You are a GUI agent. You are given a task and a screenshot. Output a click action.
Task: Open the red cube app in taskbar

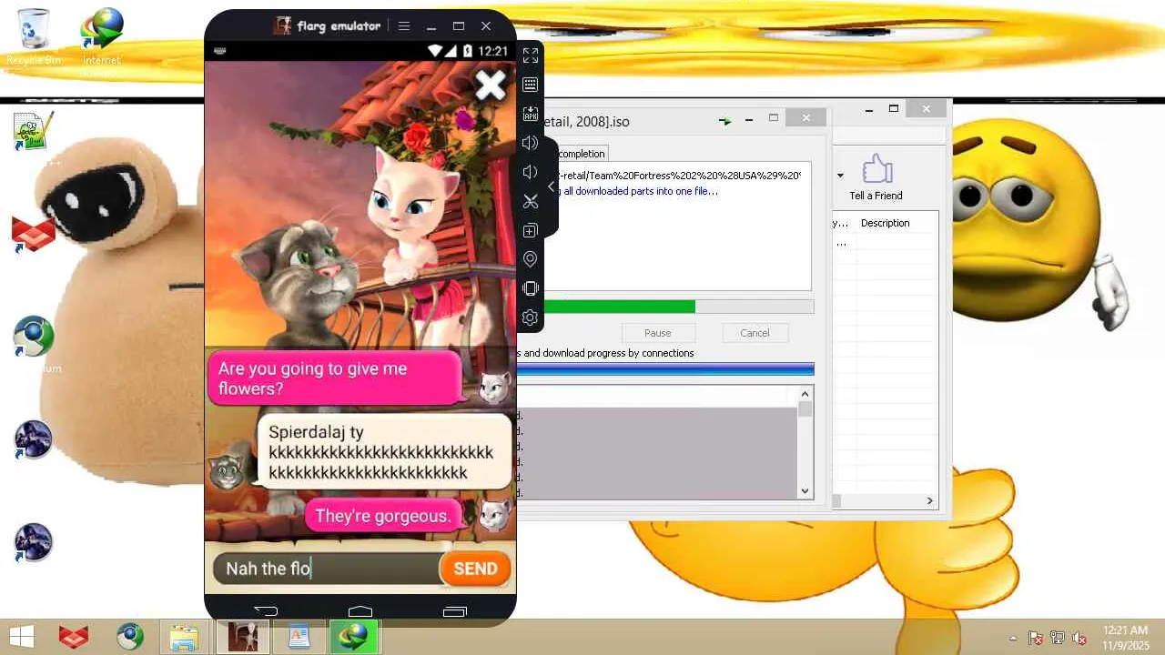click(74, 637)
